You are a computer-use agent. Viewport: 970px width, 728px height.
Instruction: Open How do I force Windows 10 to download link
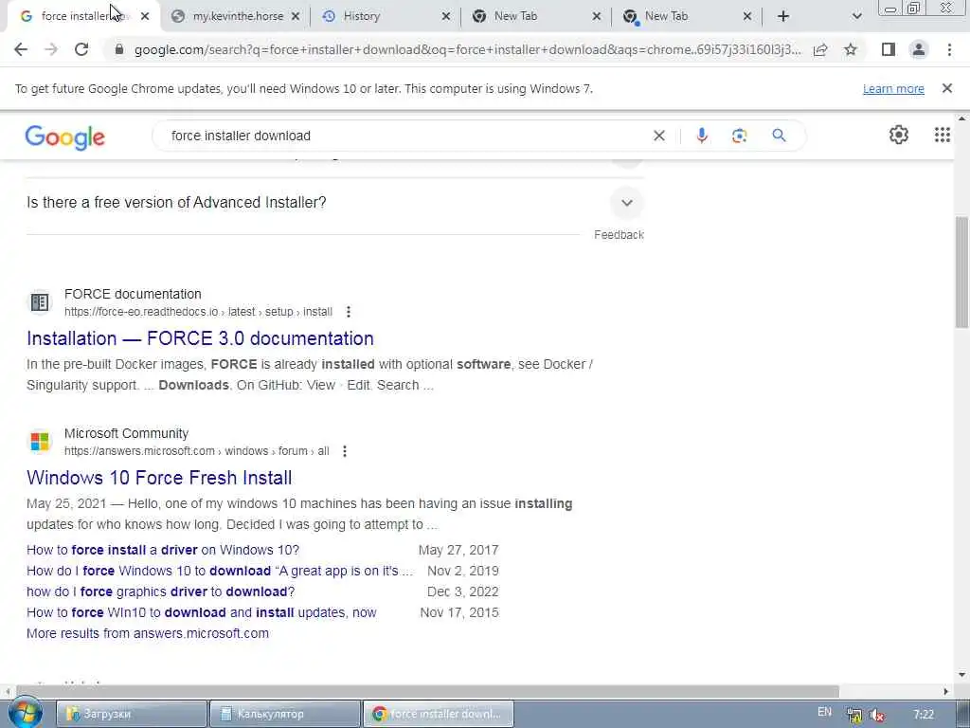(x=220, y=571)
